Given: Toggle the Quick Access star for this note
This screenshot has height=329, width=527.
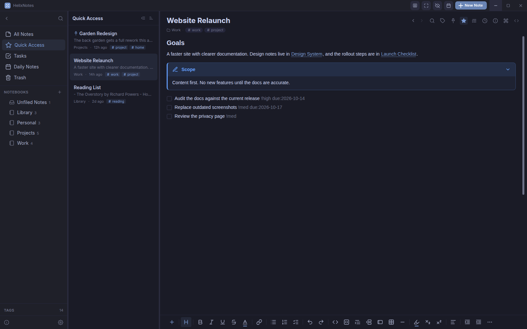Looking at the screenshot, I should tap(464, 21).
